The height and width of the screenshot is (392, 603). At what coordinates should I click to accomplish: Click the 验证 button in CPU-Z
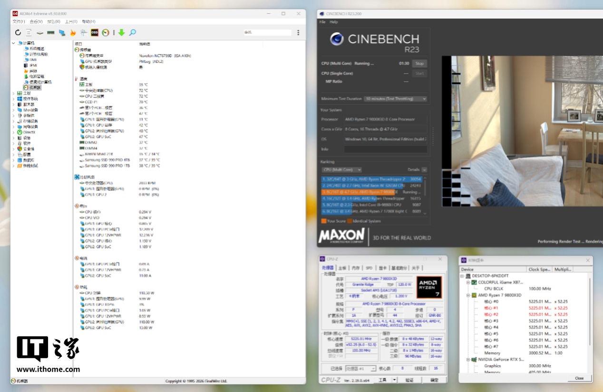click(409, 380)
